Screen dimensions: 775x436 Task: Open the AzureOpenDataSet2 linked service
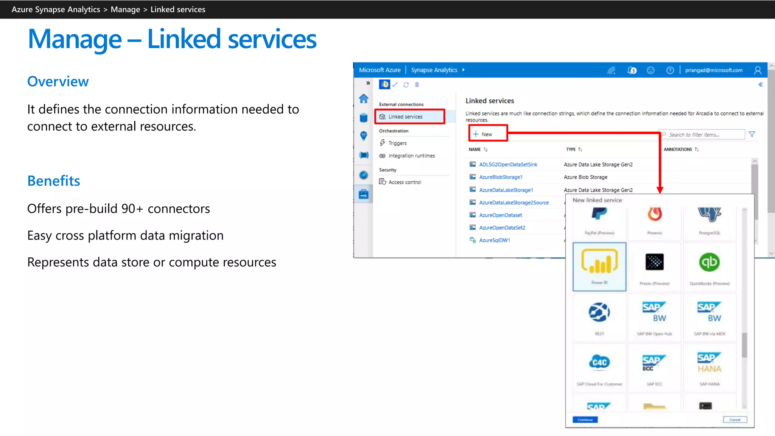click(x=502, y=227)
